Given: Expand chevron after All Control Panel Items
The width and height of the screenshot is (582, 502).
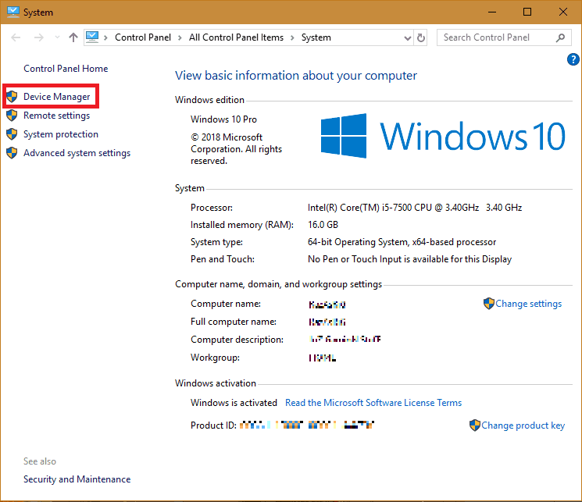Looking at the screenshot, I should pos(292,37).
